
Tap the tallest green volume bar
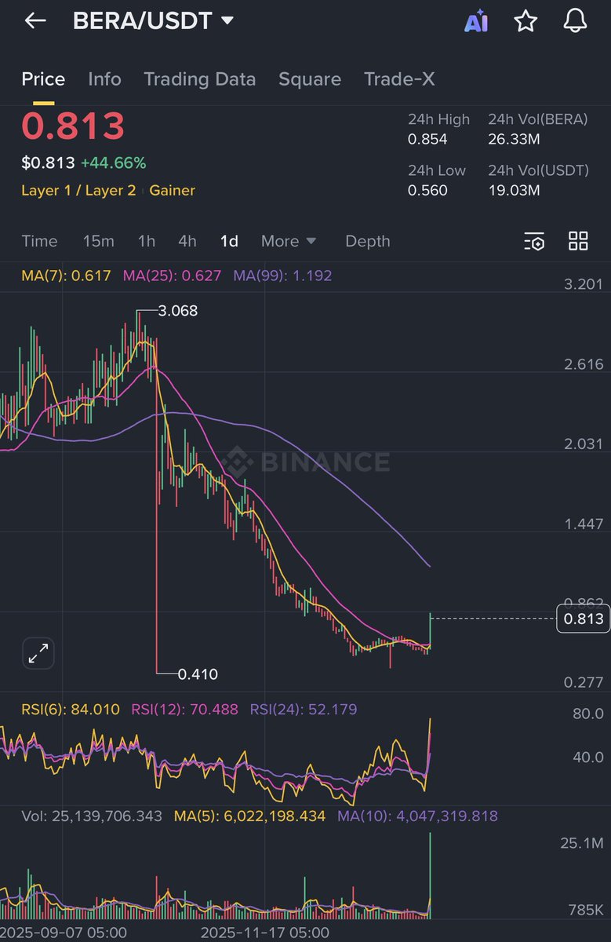[x=430, y=875]
